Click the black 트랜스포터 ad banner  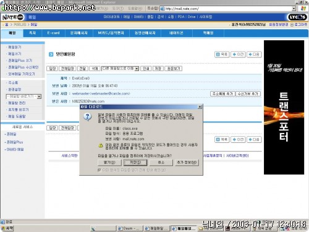point(284,107)
